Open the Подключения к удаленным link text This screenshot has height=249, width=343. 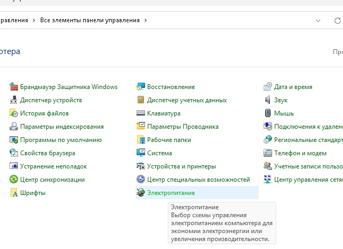309,127
